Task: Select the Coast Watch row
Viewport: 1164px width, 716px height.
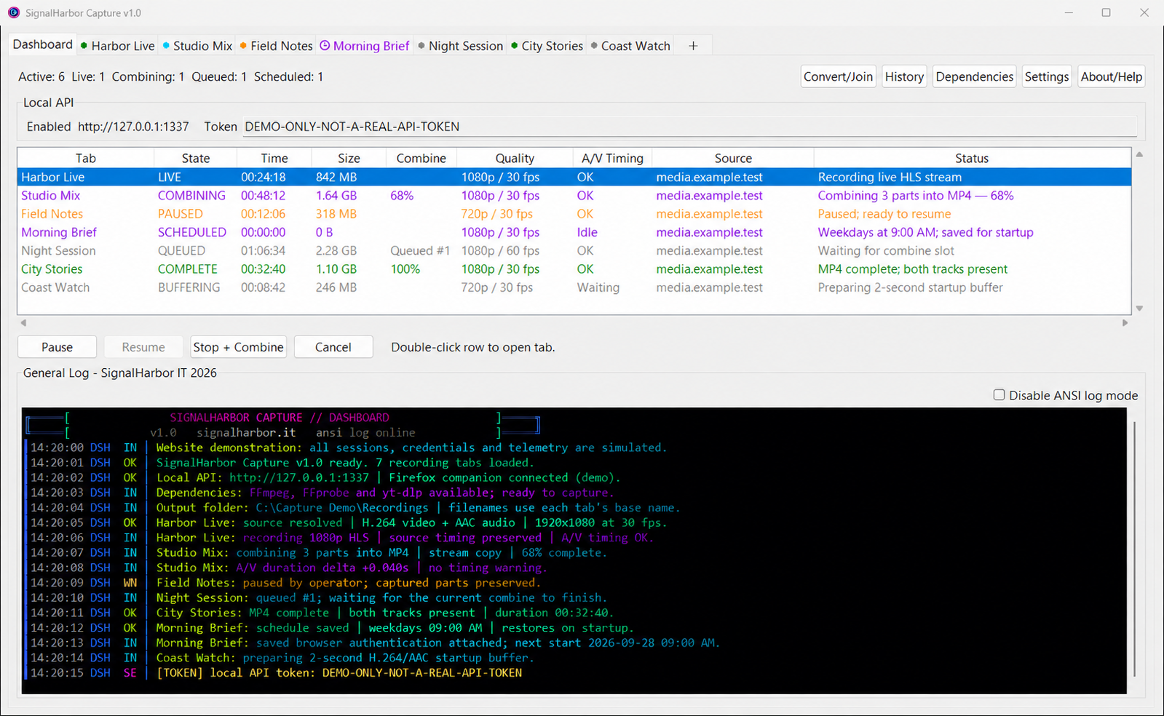Action: point(574,287)
